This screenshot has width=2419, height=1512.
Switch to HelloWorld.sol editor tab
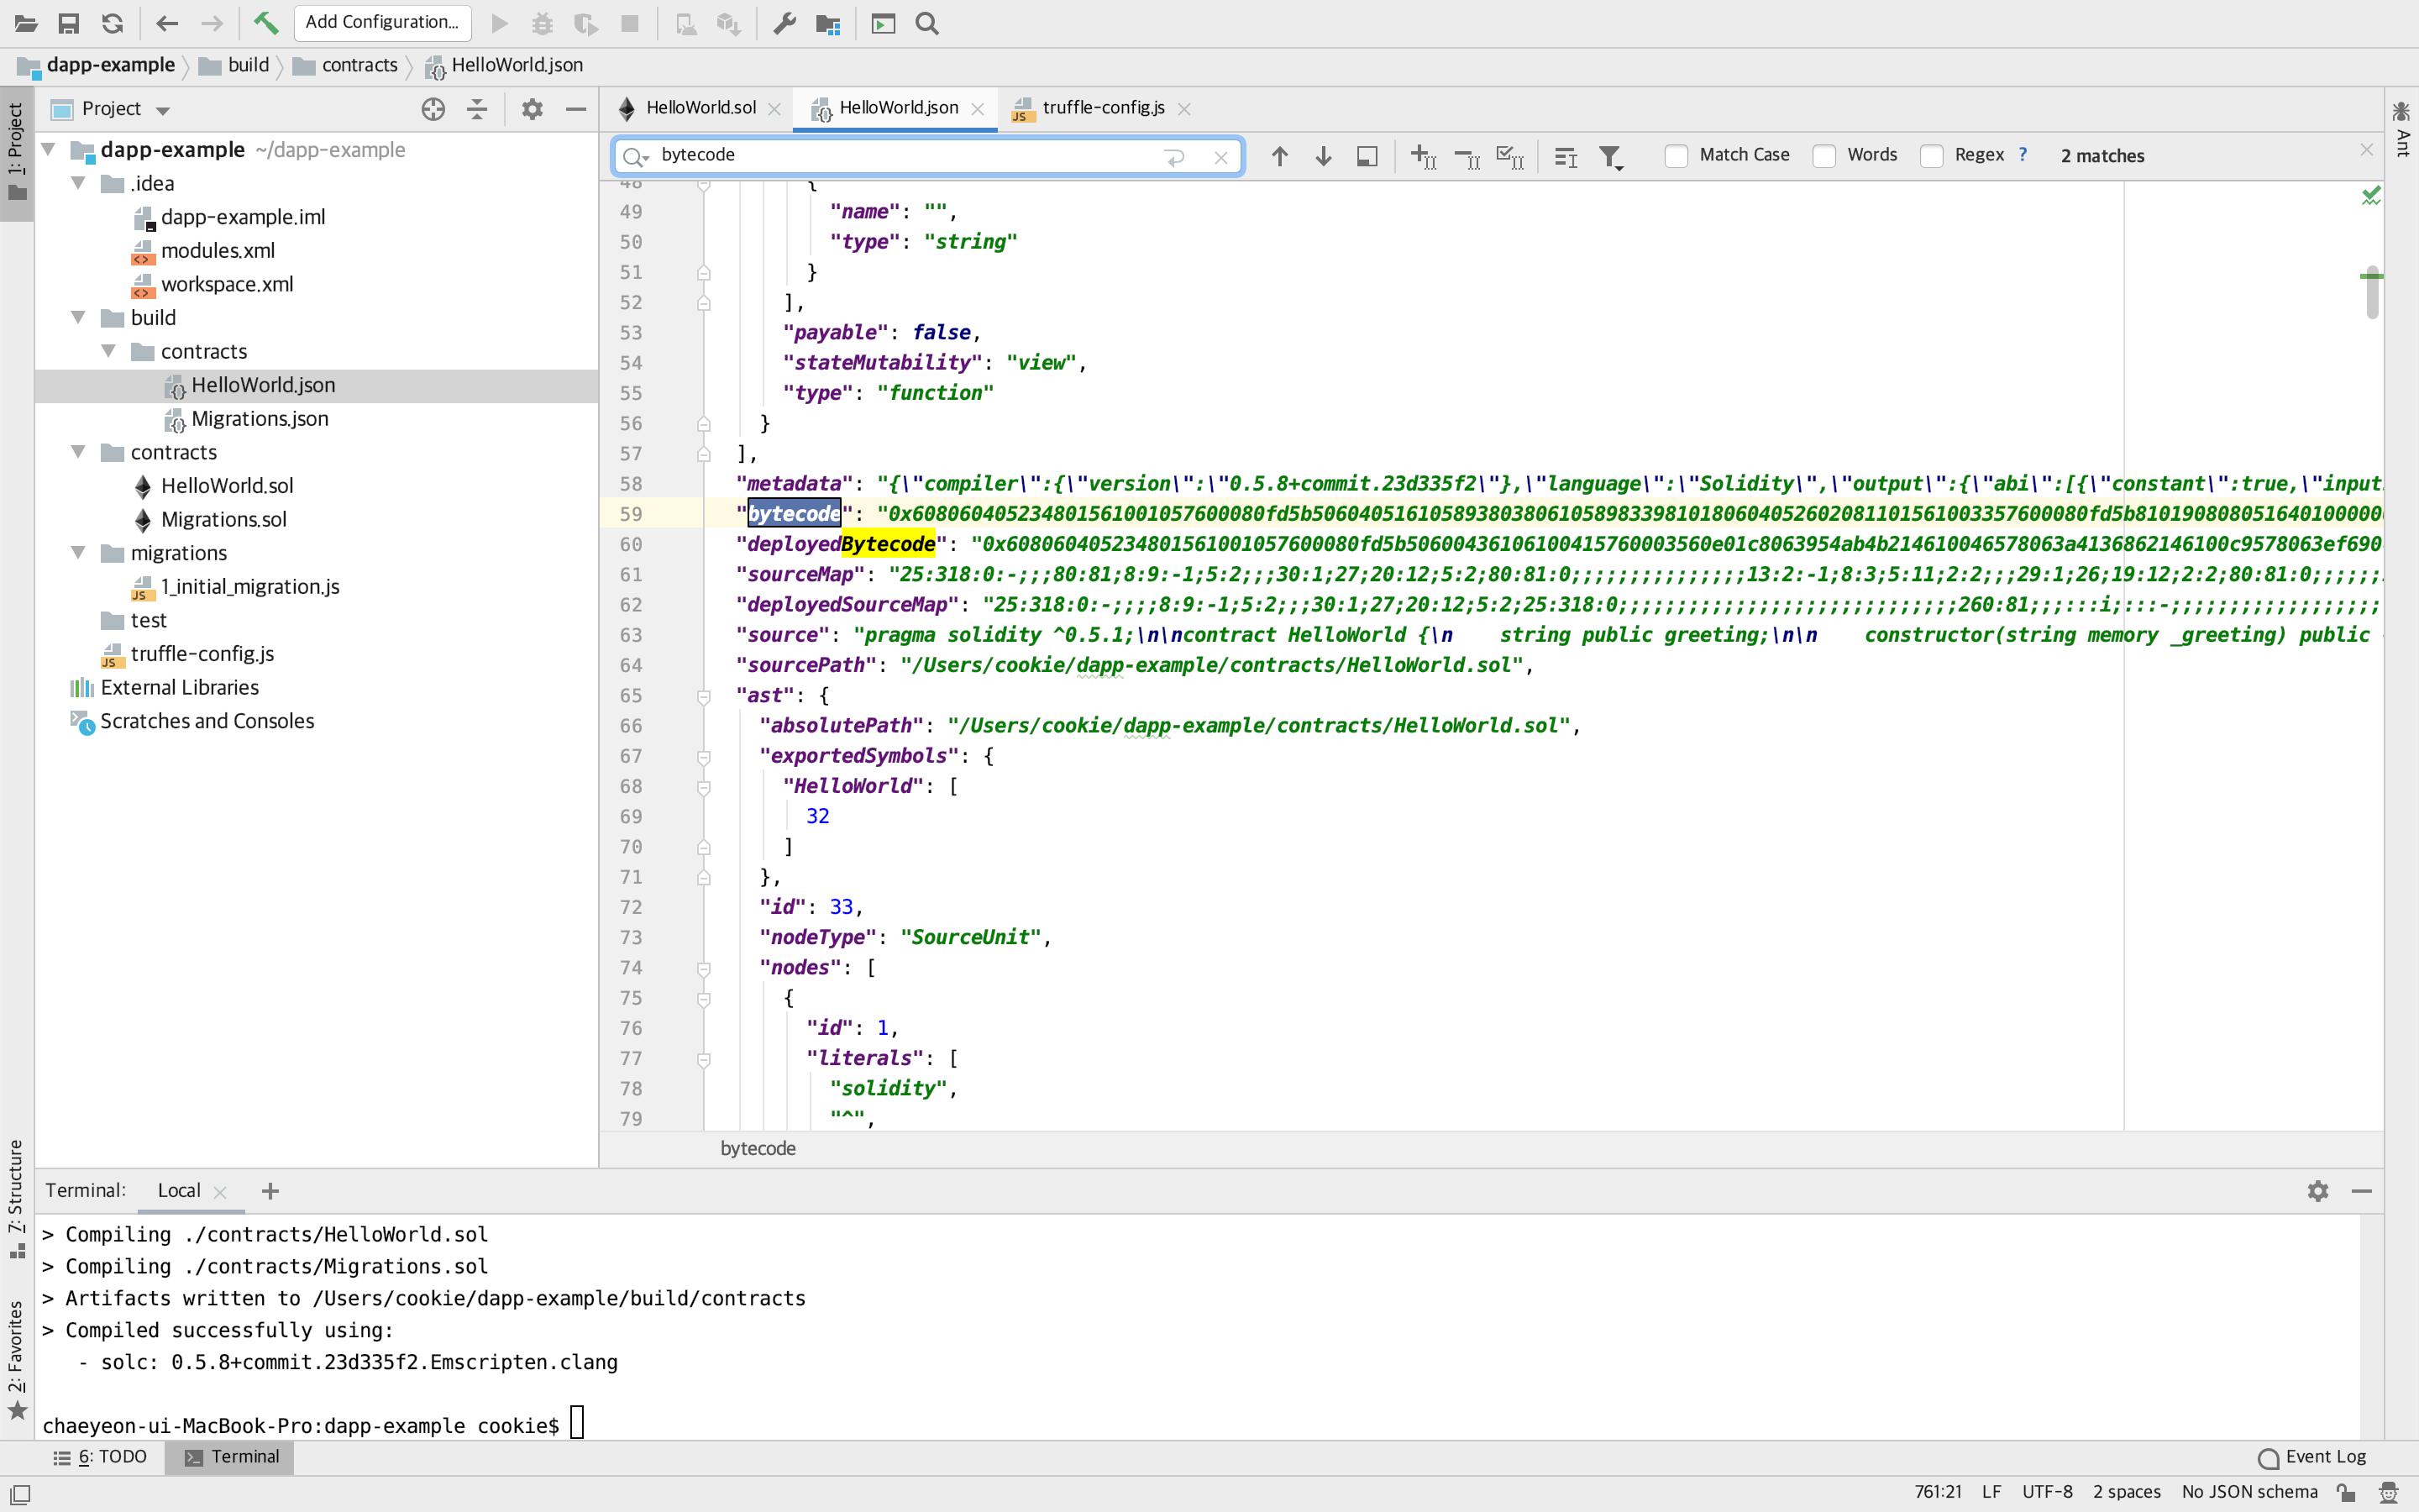pyautogui.click(x=700, y=108)
